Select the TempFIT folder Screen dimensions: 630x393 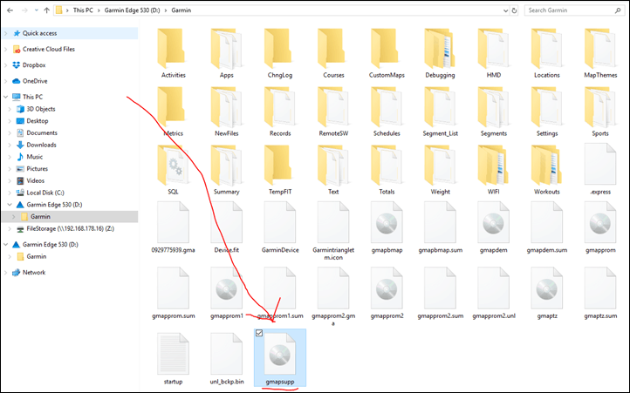[280, 169]
